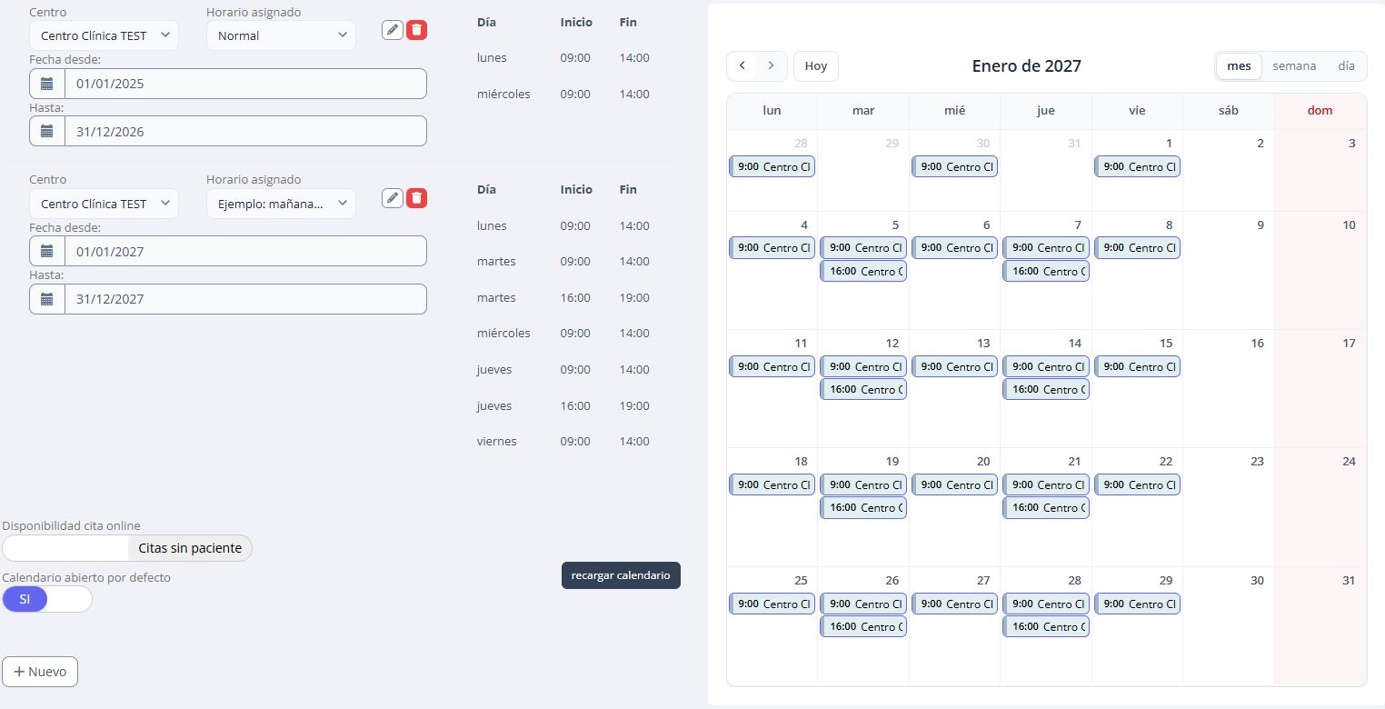Image resolution: width=1385 pixels, height=709 pixels.
Task: Open the calendar picker beside 01/01/2025
Action: (x=47, y=84)
